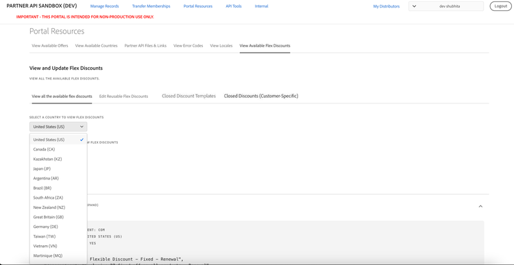Choose Brazil (BR) from country list

58,188
